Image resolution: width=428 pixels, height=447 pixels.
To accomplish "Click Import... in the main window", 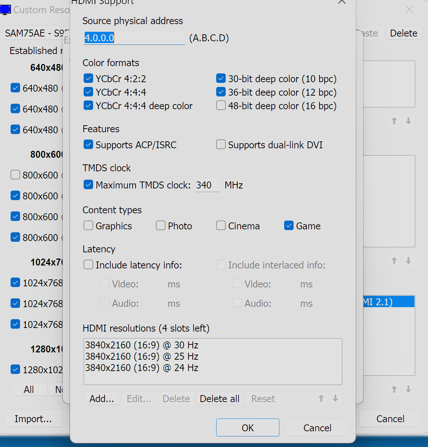I will coord(33,419).
